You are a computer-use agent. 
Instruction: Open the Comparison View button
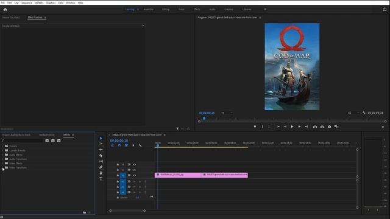[x=336, y=127]
